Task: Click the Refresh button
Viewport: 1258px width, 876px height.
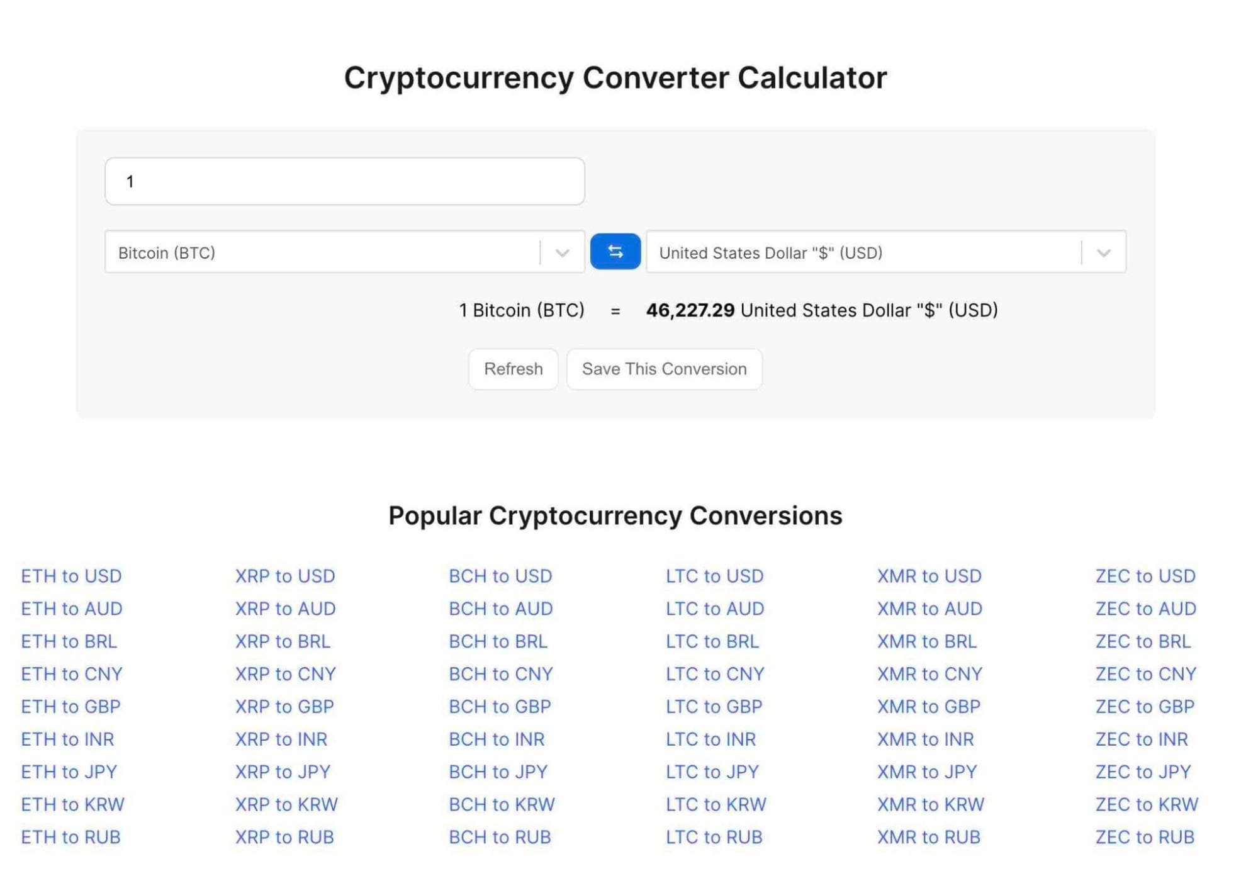Action: pyautogui.click(x=514, y=368)
